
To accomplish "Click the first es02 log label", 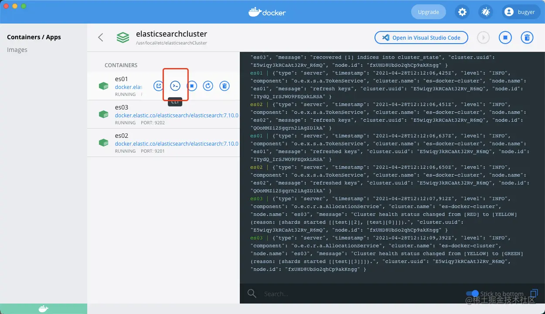I will [256, 105].
